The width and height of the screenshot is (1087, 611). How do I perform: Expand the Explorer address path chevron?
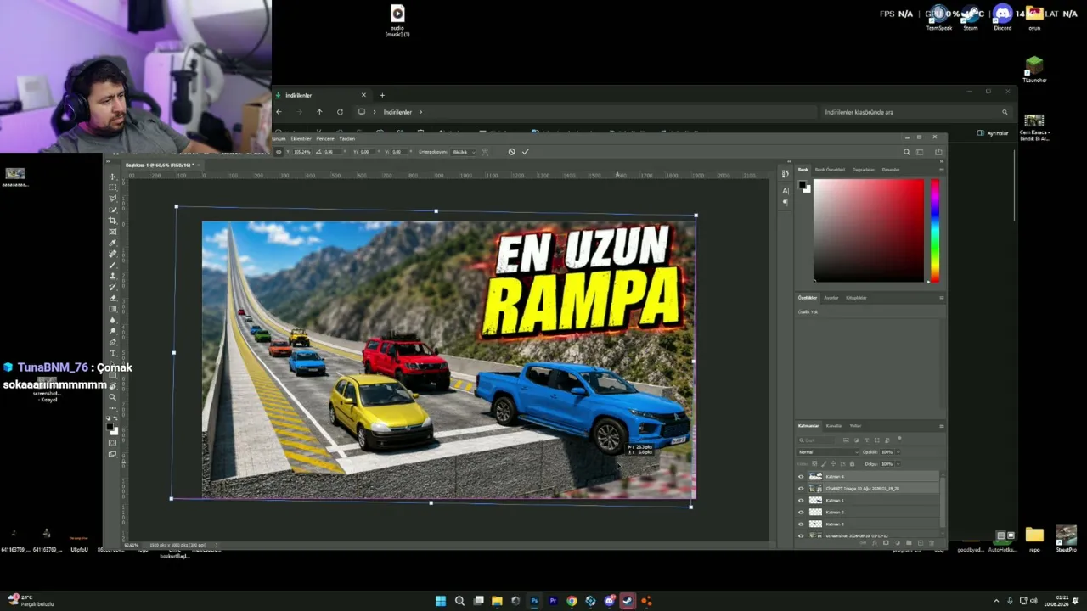coord(420,112)
